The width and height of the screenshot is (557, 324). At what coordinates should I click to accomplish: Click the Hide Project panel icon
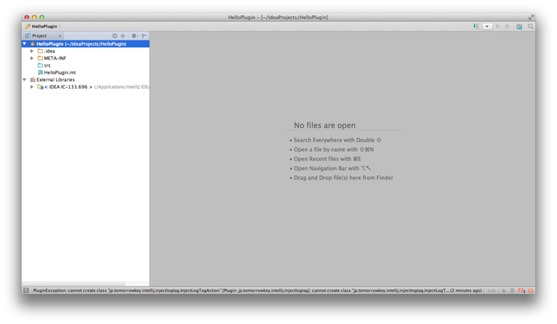pos(144,36)
